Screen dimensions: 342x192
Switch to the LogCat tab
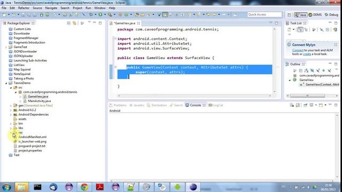[x=216, y=105]
